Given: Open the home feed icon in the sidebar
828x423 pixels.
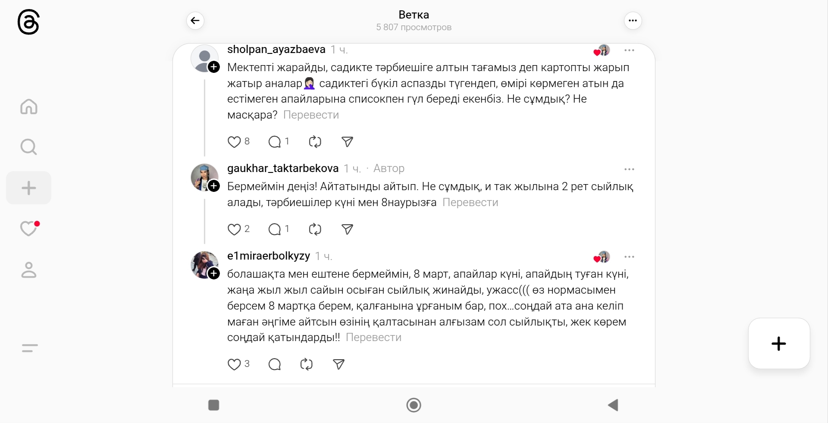Looking at the screenshot, I should pyautogui.click(x=29, y=107).
